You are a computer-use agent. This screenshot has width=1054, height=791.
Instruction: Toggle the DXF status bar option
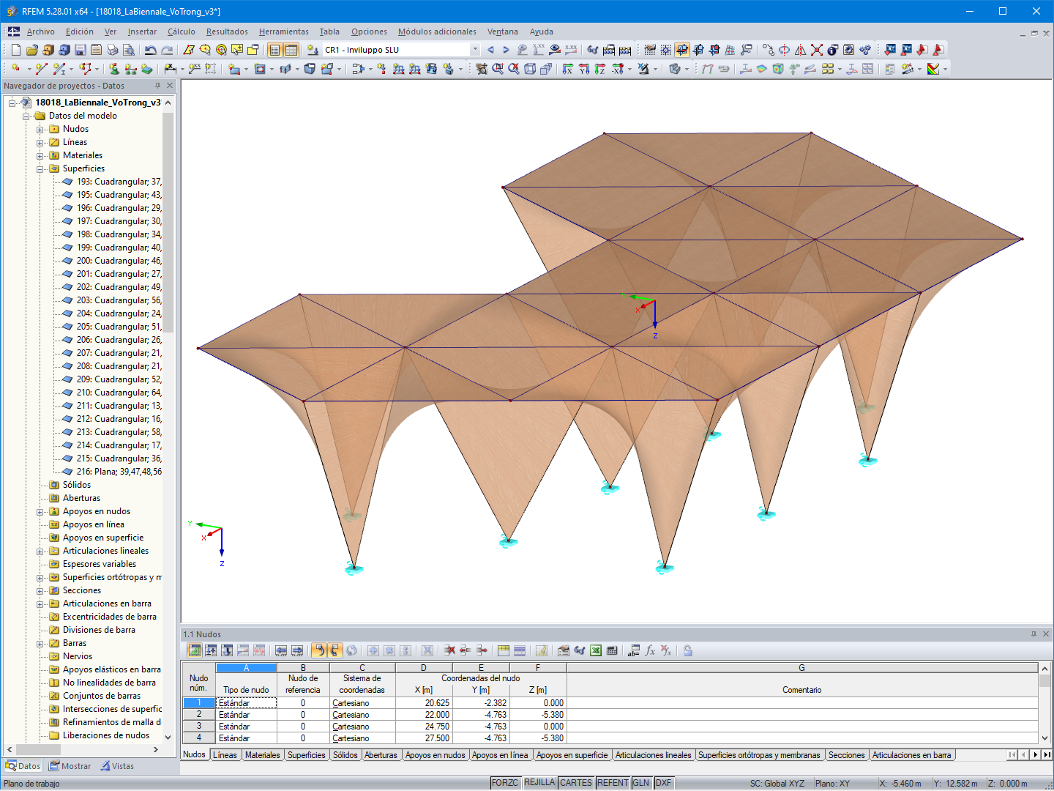pyautogui.click(x=662, y=782)
